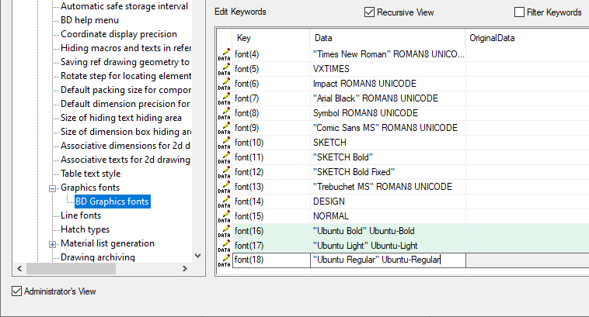
Task: Click the DATA icon next to font(16)
Action: click(224, 231)
